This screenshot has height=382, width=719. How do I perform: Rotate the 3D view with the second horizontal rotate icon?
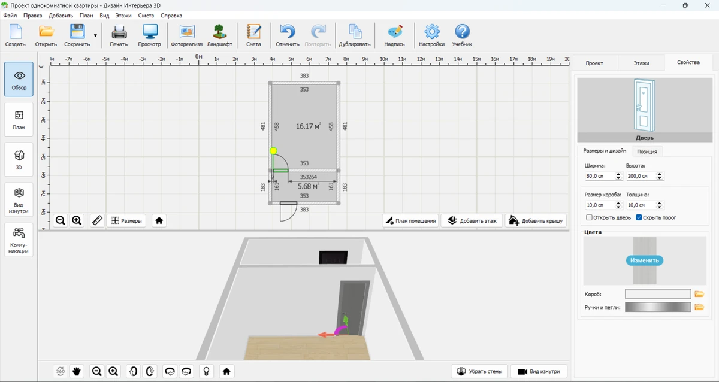(186, 371)
